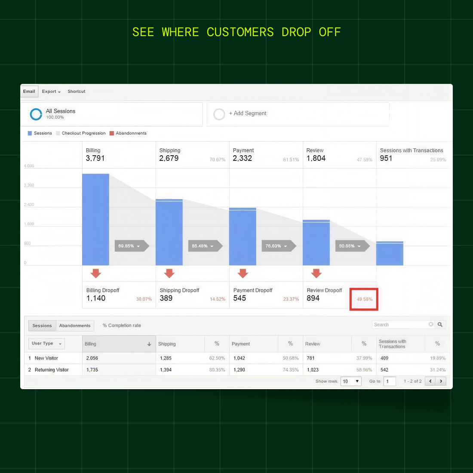473x473 pixels.
Task: Click the red Billing dropoff arrow
Action: tap(96, 273)
